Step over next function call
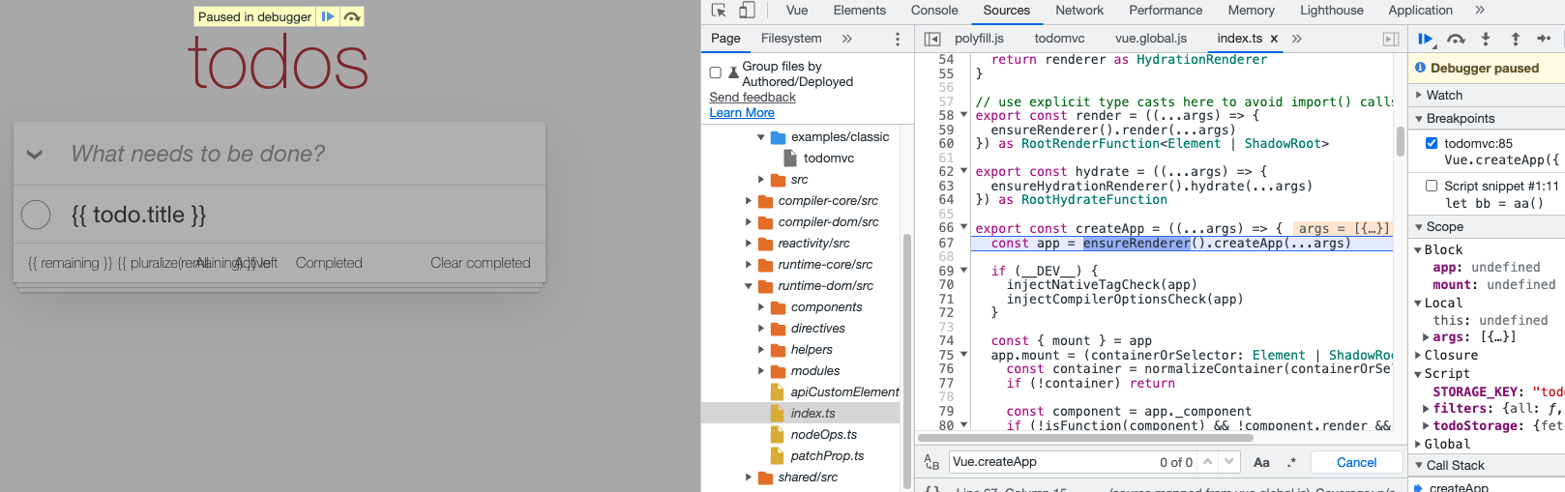 coord(1456,39)
